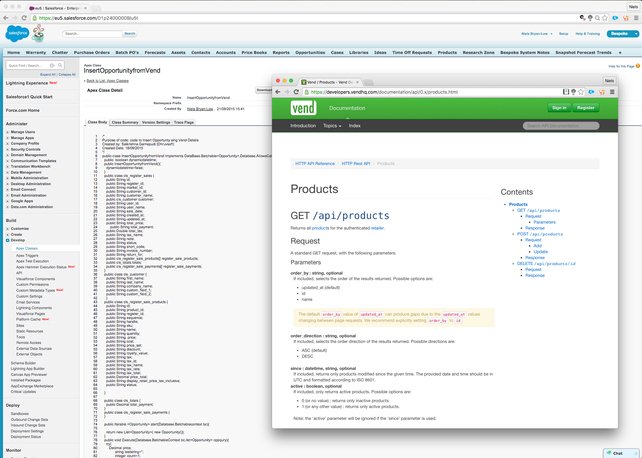This screenshot has height=458, width=642.
Task: Open Apex Triggers in the sidebar
Action: (27, 255)
